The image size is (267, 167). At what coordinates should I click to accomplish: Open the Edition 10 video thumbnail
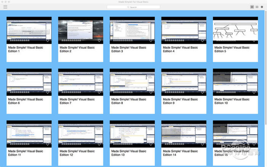click(235, 82)
